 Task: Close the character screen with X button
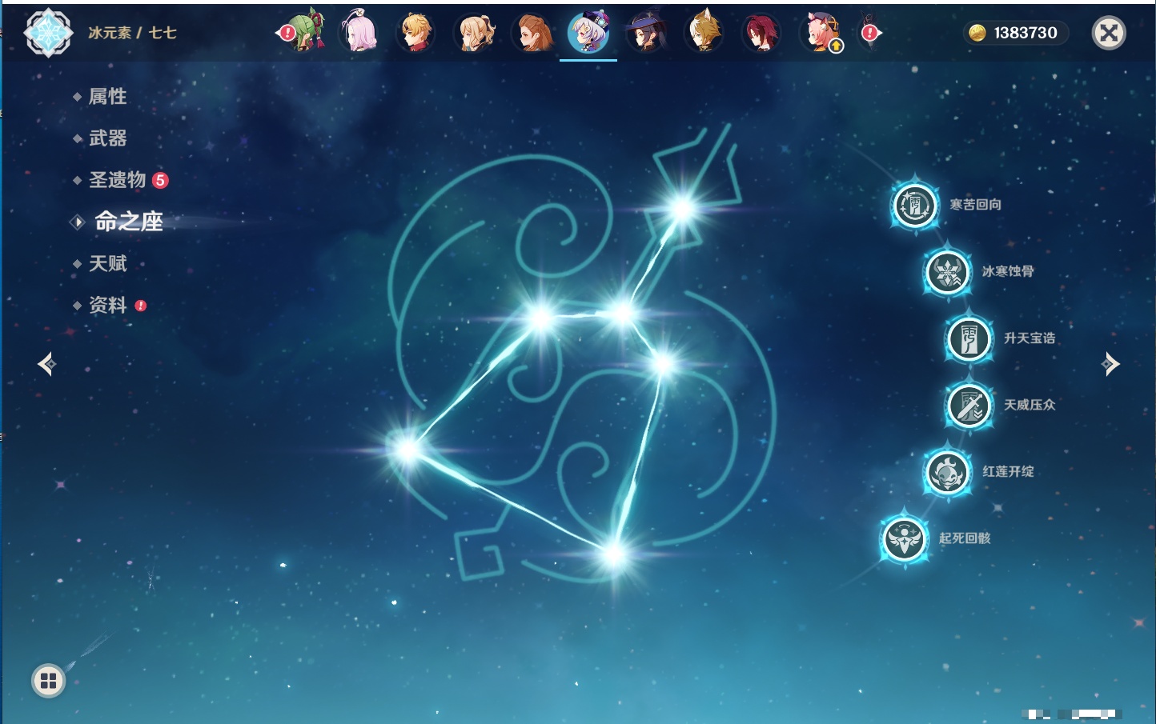pos(1109,33)
